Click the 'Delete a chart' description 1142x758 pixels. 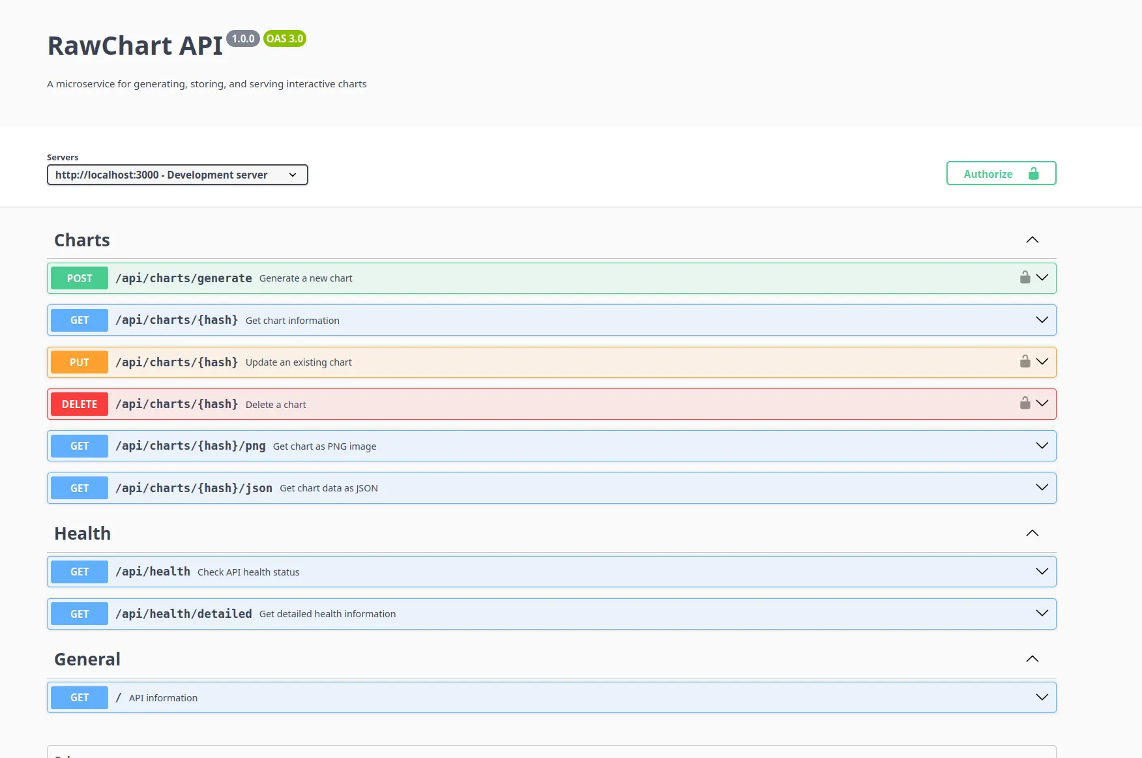pos(276,405)
